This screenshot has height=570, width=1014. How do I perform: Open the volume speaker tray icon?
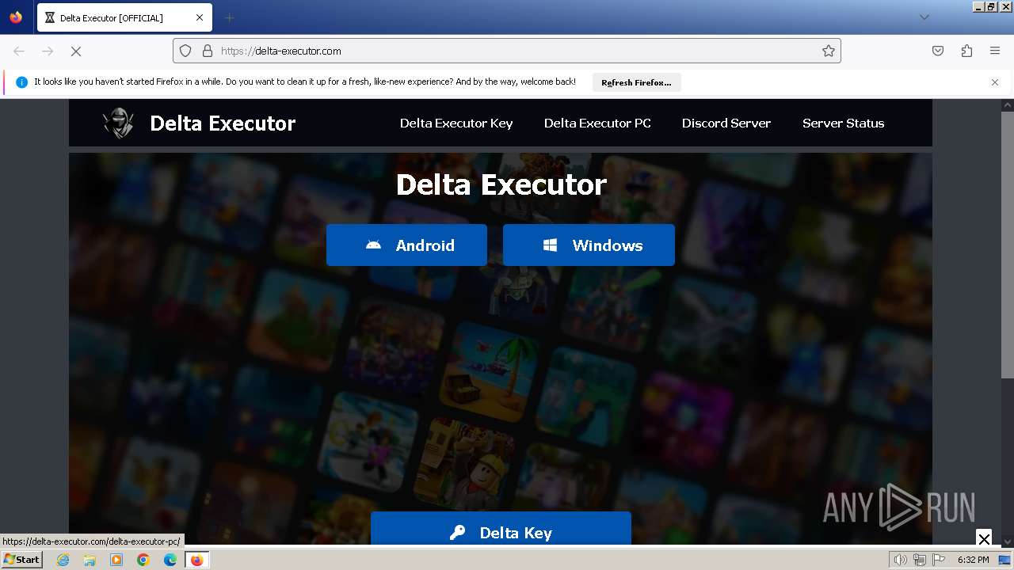[x=900, y=560]
